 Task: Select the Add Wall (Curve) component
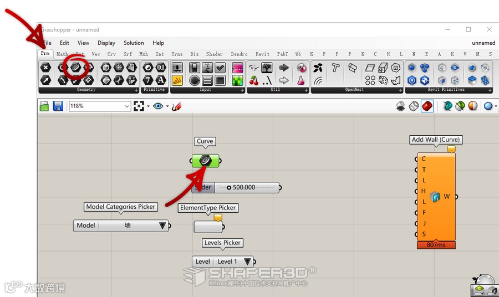pyautogui.click(x=436, y=197)
